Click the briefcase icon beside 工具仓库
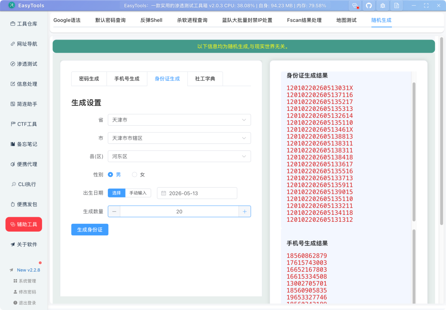The width and height of the screenshot is (446, 310). [x=13, y=24]
